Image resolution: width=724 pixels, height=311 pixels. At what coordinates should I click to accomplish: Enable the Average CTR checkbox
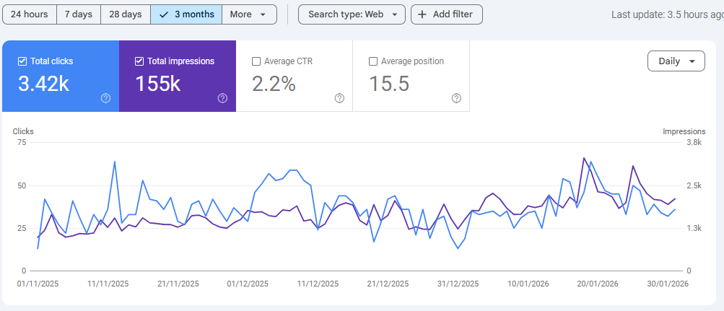click(x=256, y=61)
